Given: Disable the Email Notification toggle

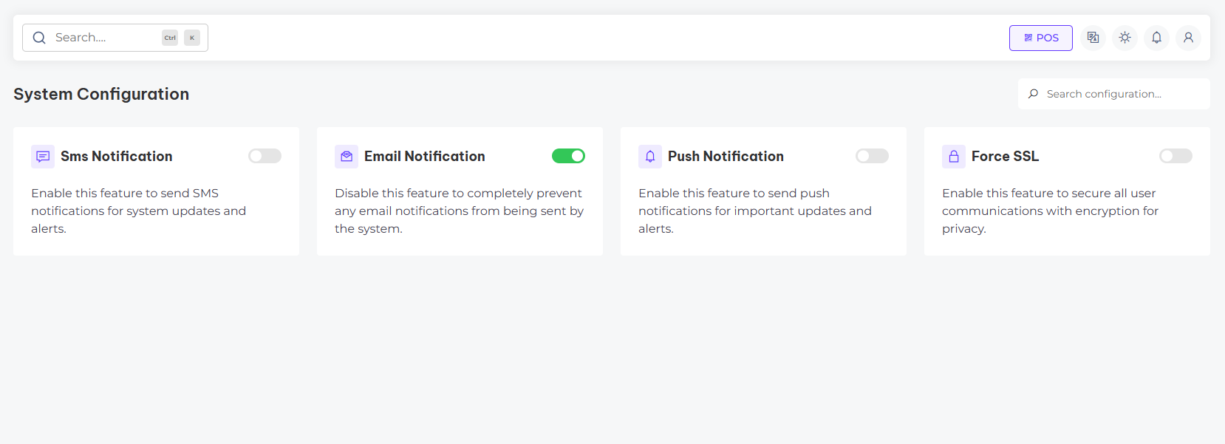Looking at the screenshot, I should pos(568,156).
